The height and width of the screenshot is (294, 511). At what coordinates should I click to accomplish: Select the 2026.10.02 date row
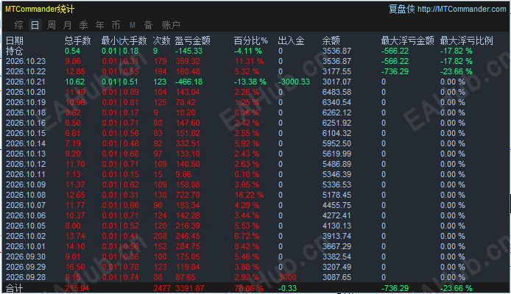coord(26,237)
